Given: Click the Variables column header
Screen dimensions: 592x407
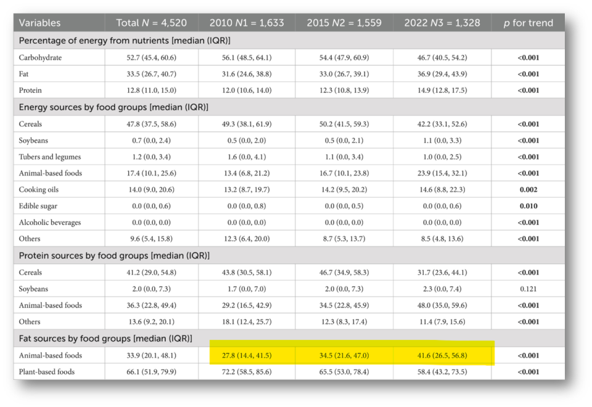Looking at the screenshot, I should click(39, 23).
